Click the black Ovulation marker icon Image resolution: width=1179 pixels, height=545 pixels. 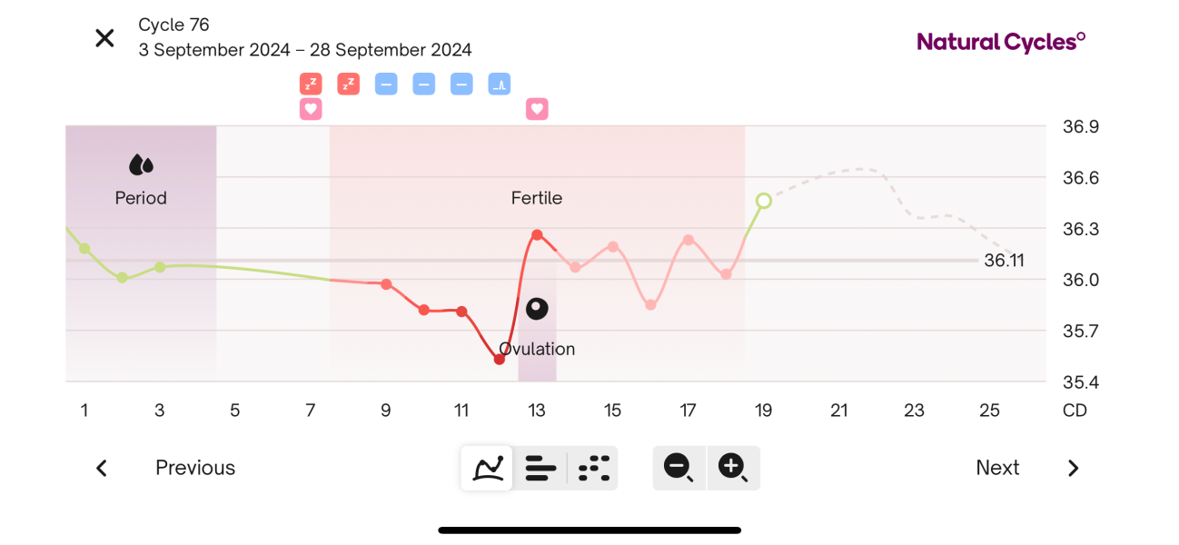[x=537, y=309]
